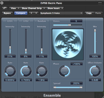Adjust the Spread horizontal slider
Viewport: 104px width, 98px height.
click(x=68, y=87)
